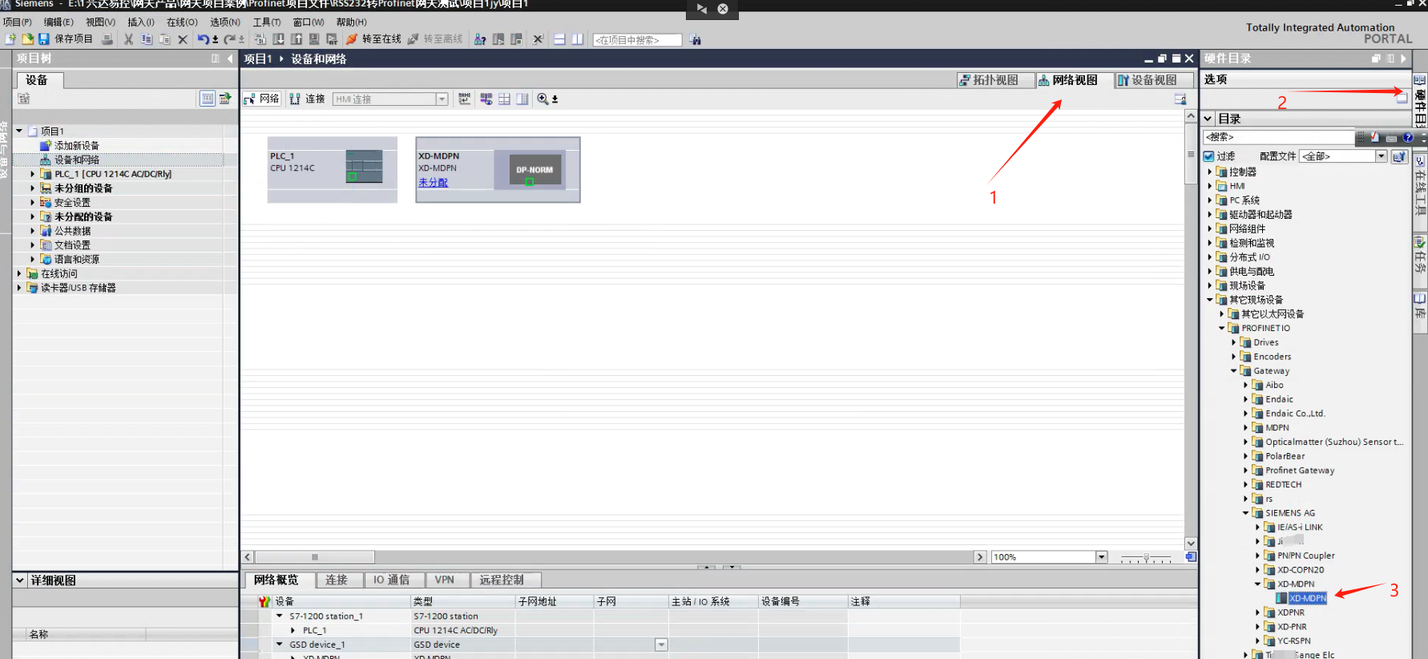
Task: Open the HMI连接 connection type dropdown
Action: pyautogui.click(x=442, y=99)
